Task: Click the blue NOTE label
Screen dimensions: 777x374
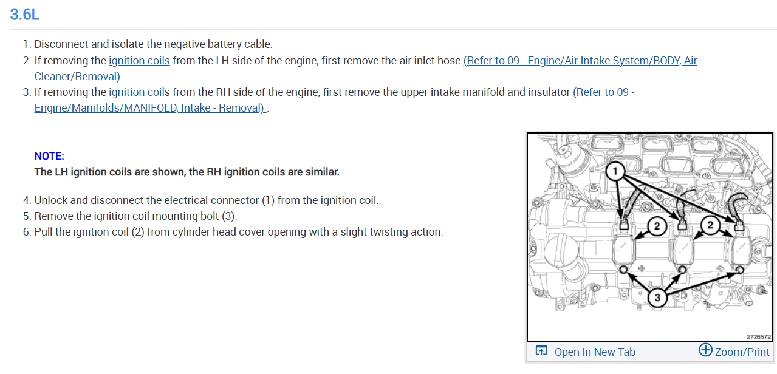Action: pyautogui.click(x=49, y=156)
